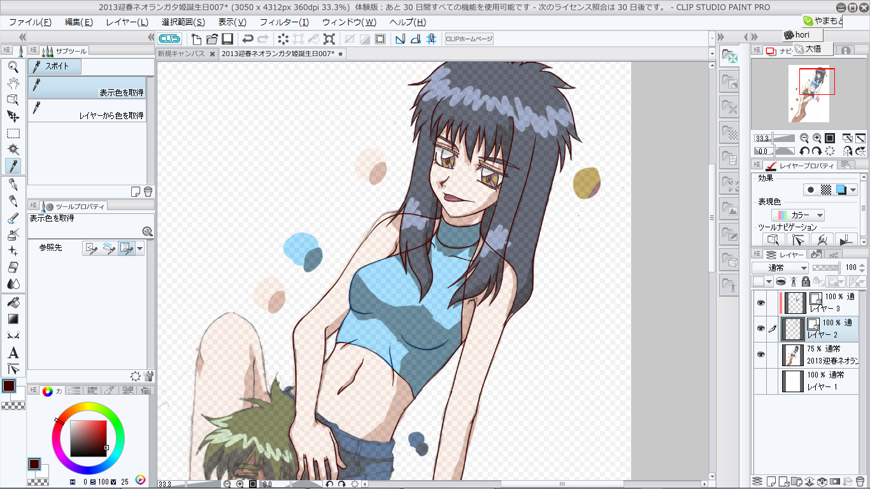Viewport: 870px width, 489px height.
Task: Choose レイヤーから色を取得 sub tool
Action: 88,111
